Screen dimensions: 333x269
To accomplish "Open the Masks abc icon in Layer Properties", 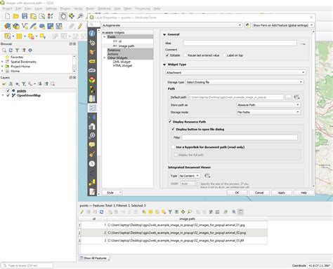I will coord(92,70).
